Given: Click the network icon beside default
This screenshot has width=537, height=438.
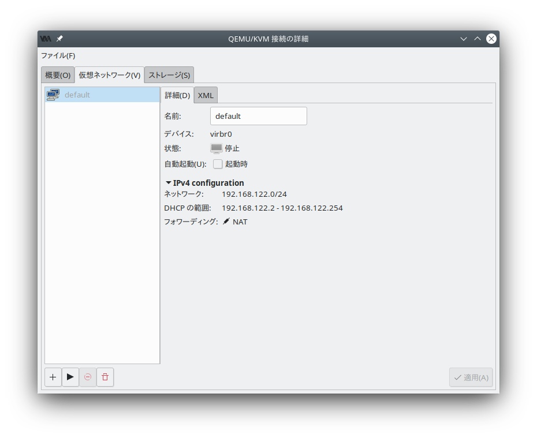Looking at the screenshot, I should click(53, 95).
